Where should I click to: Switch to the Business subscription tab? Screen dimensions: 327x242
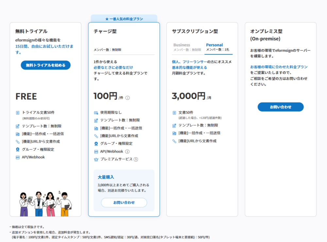tap(187, 47)
